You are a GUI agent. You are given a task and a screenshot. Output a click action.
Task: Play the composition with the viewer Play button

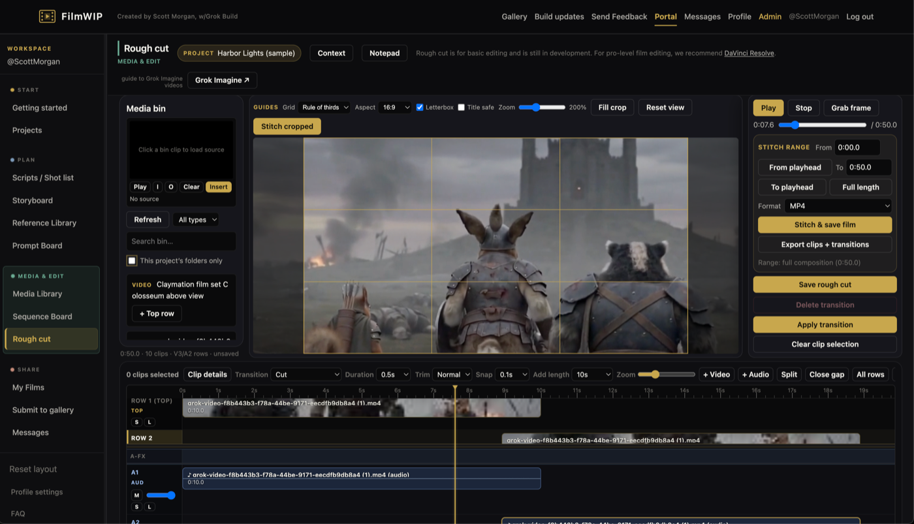[768, 108]
